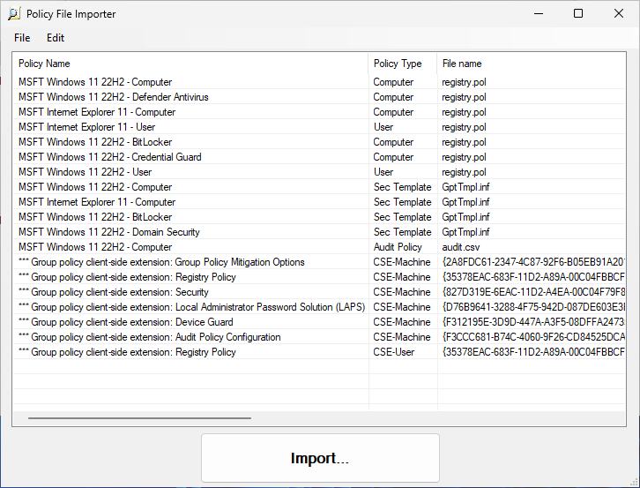
Task: Select the Device Guard extension row
Action: pos(319,322)
